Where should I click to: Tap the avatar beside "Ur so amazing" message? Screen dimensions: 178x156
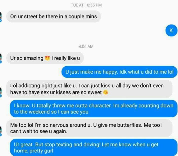(1, 57)
